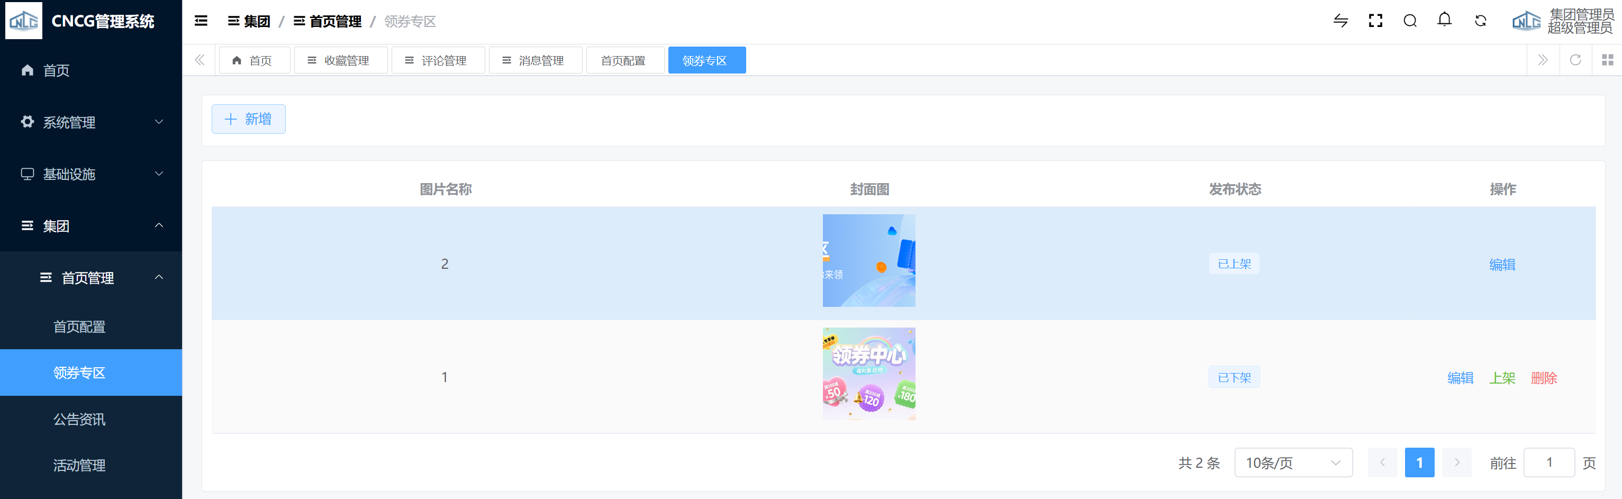
Task: Click the refresh icon beside the bell
Action: tap(1480, 21)
